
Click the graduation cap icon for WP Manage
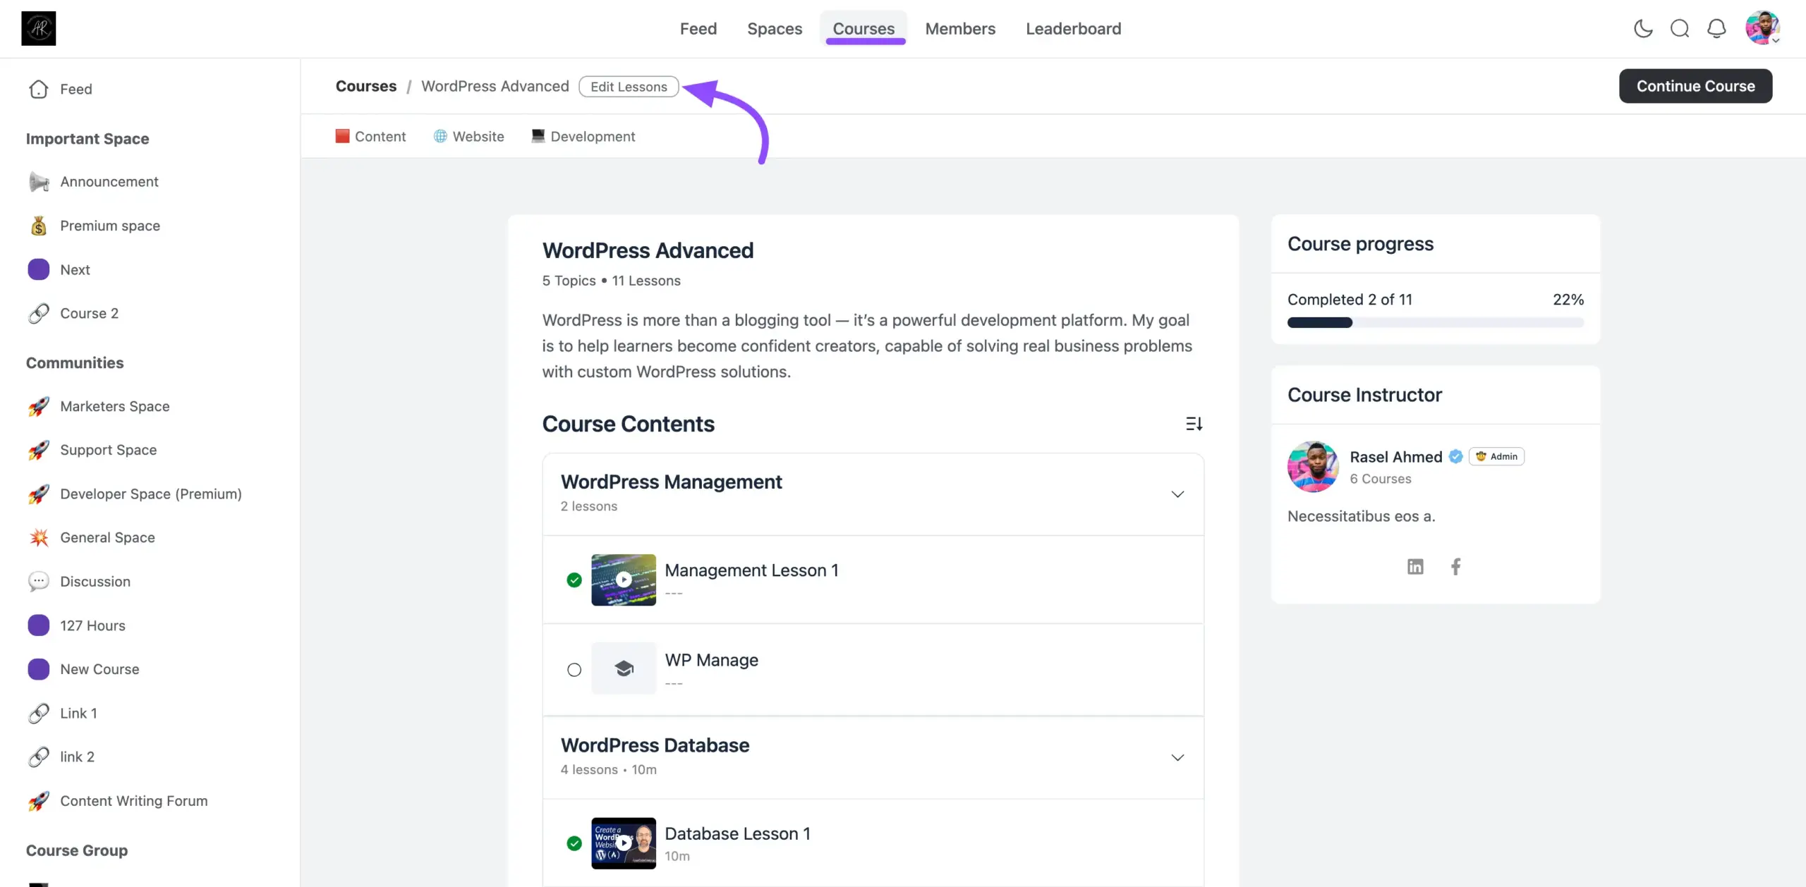(624, 668)
